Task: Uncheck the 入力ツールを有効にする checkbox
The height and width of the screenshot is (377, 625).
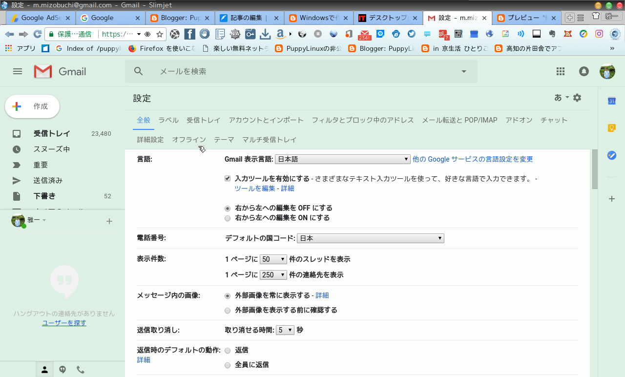Action: pyautogui.click(x=227, y=178)
